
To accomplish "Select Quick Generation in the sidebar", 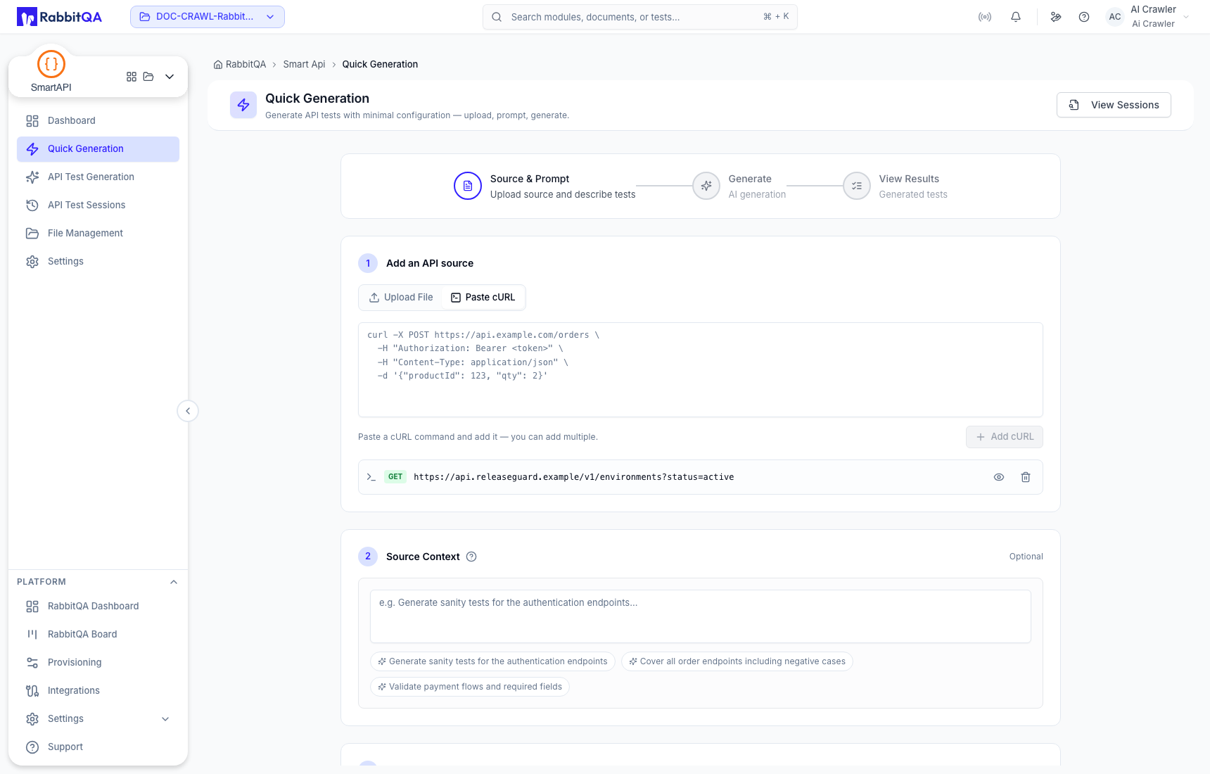I will click(98, 149).
